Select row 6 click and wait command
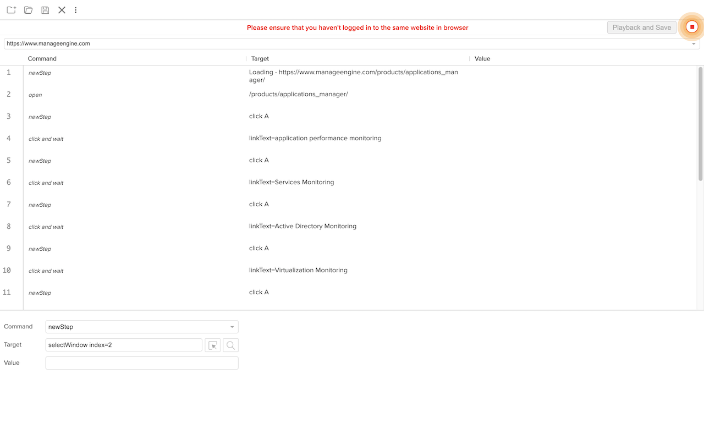The height and width of the screenshot is (440, 704). (x=46, y=183)
